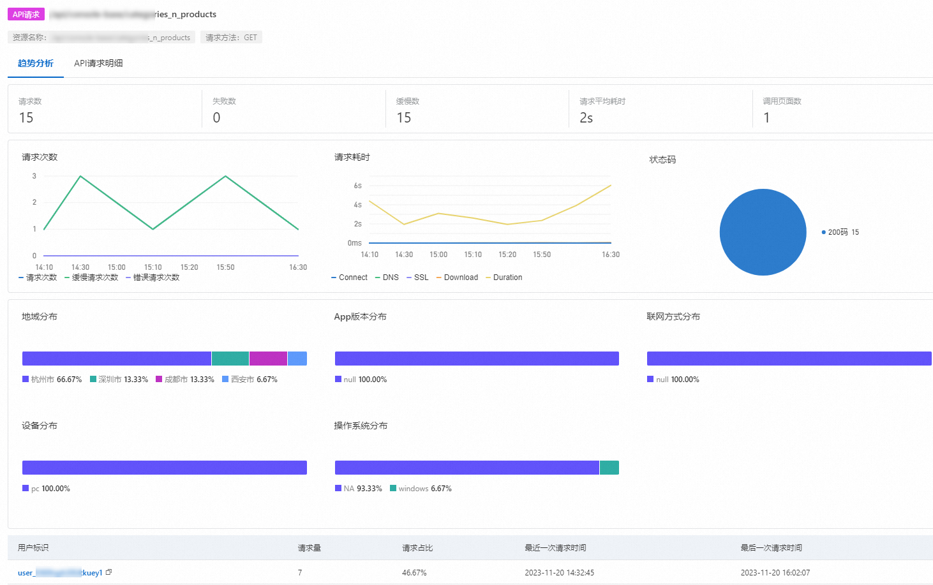Toggle the Duration legend item
Screen dimensions: 933x585
(x=504, y=278)
